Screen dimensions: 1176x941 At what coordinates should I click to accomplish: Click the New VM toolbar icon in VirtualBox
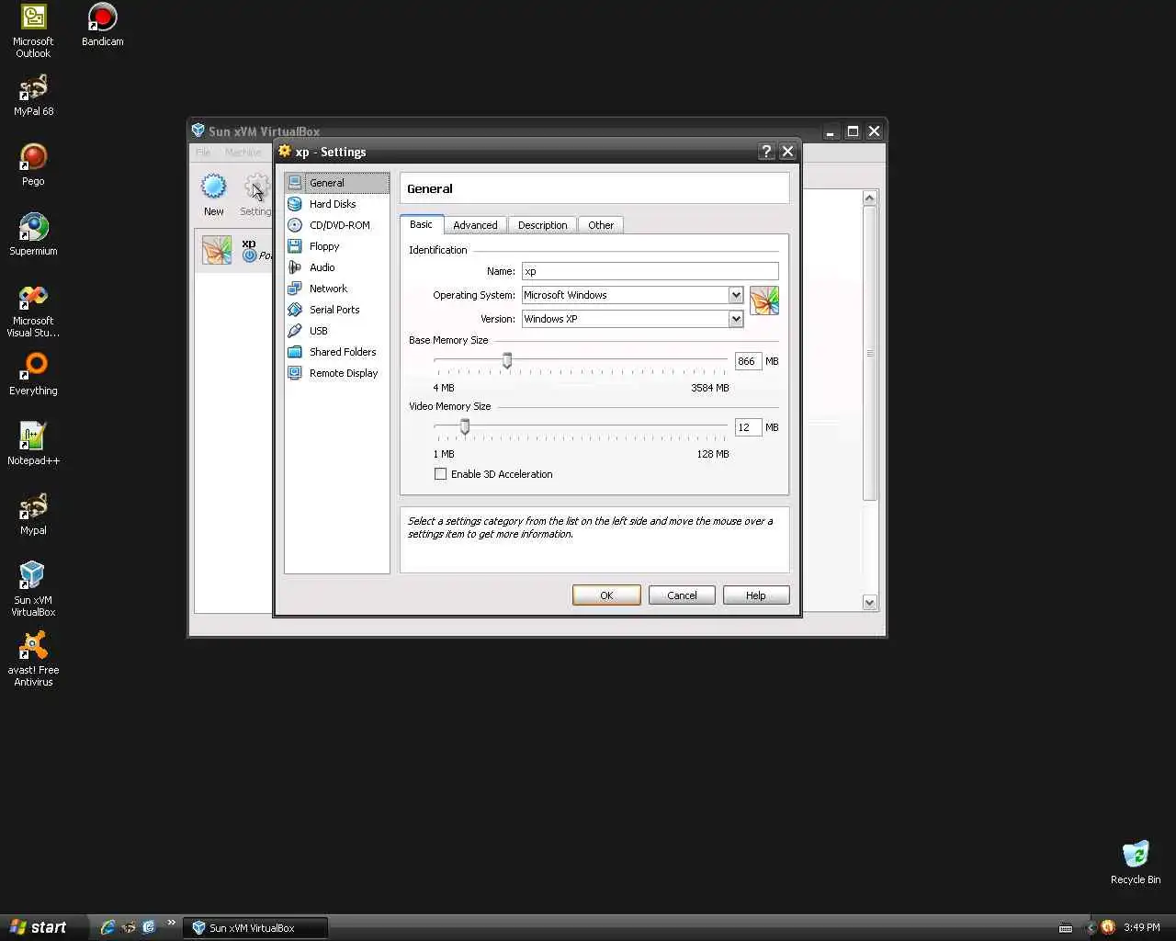[x=213, y=187]
